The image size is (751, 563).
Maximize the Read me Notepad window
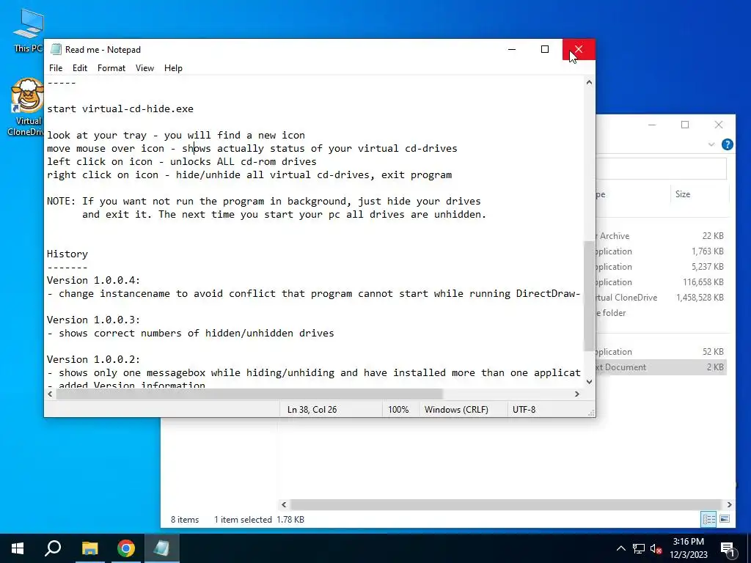[545, 49]
